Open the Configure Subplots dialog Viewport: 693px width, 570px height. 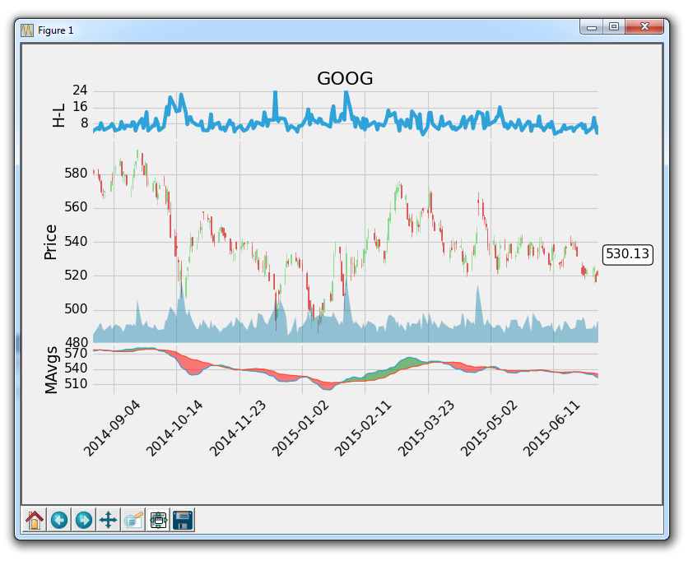[x=158, y=519]
